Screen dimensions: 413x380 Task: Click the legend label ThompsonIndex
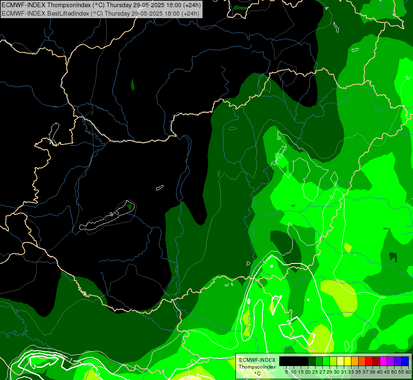coord(257,367)
